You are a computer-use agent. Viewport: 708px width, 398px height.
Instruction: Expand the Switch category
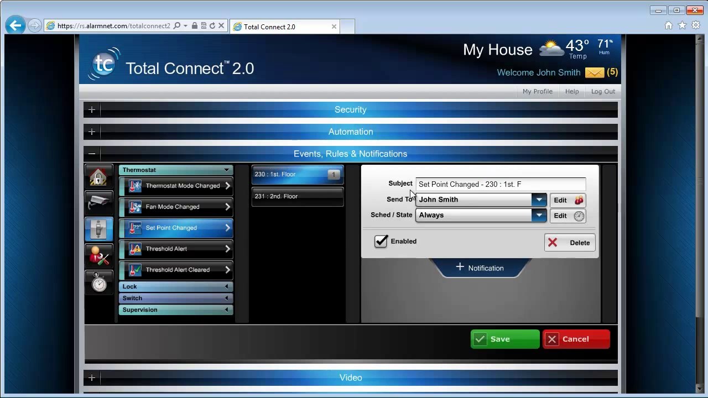tap(176, 298)
